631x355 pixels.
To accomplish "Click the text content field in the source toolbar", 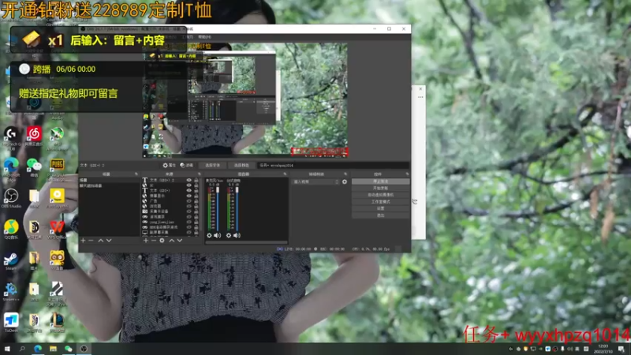I will point(334,166).
